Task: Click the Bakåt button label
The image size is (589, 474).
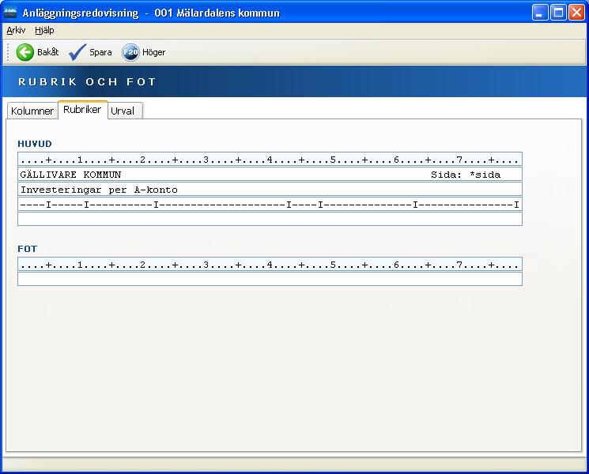Action: click(47, 52)
